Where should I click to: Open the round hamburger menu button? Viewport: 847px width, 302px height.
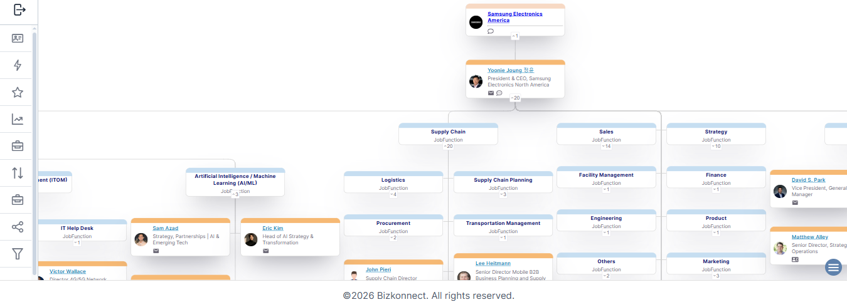[x=833, y=268]
